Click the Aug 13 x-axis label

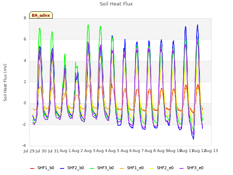tap(211, 151)
